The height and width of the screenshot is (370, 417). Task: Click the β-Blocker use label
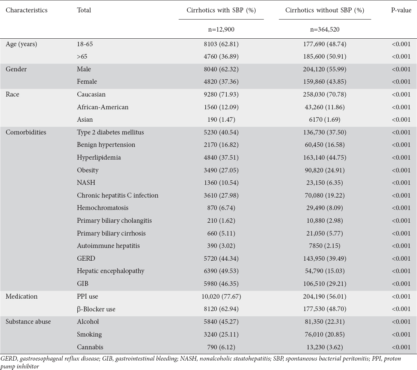(x=96, y=309)
